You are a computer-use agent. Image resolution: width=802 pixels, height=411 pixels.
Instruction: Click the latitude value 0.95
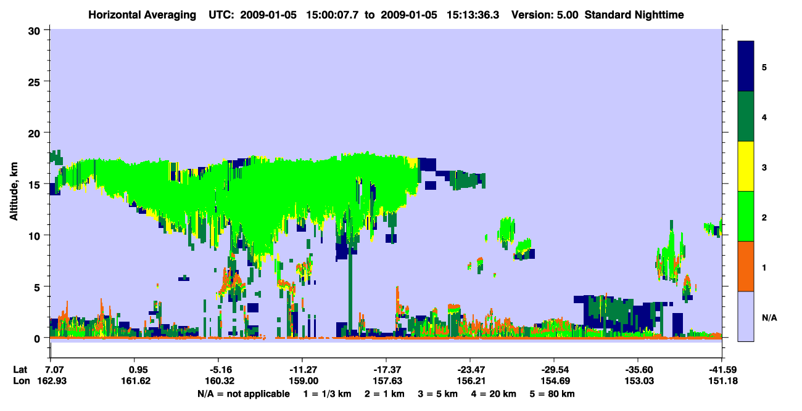[x=136, y=370]
